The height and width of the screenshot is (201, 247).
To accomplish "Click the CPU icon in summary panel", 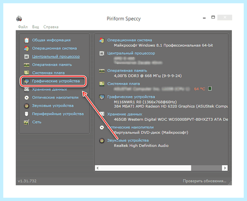I will point(102,53).
